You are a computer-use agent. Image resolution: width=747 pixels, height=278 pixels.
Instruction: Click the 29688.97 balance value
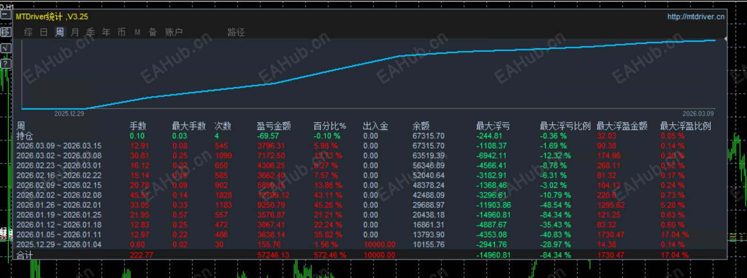pos(429,205)
